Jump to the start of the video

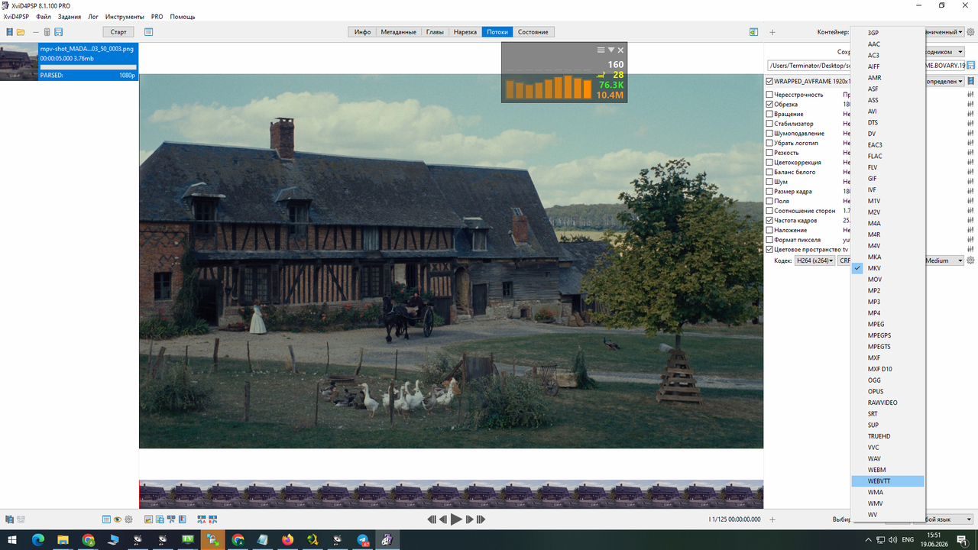click(x=432, y=519)
